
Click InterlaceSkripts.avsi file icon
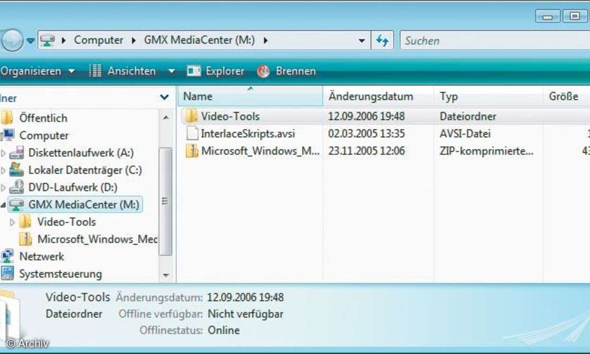point(191,134)
